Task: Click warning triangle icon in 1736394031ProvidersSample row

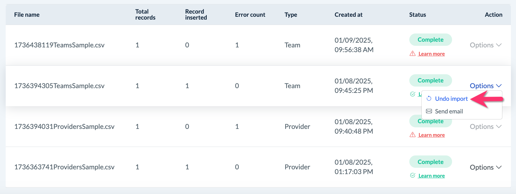Action: point(412,135)
